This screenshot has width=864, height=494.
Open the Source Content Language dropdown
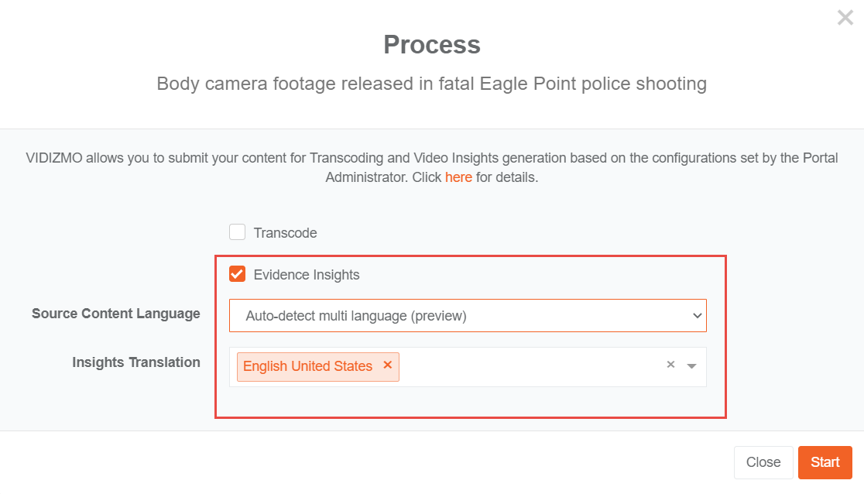tap(467, 316)
